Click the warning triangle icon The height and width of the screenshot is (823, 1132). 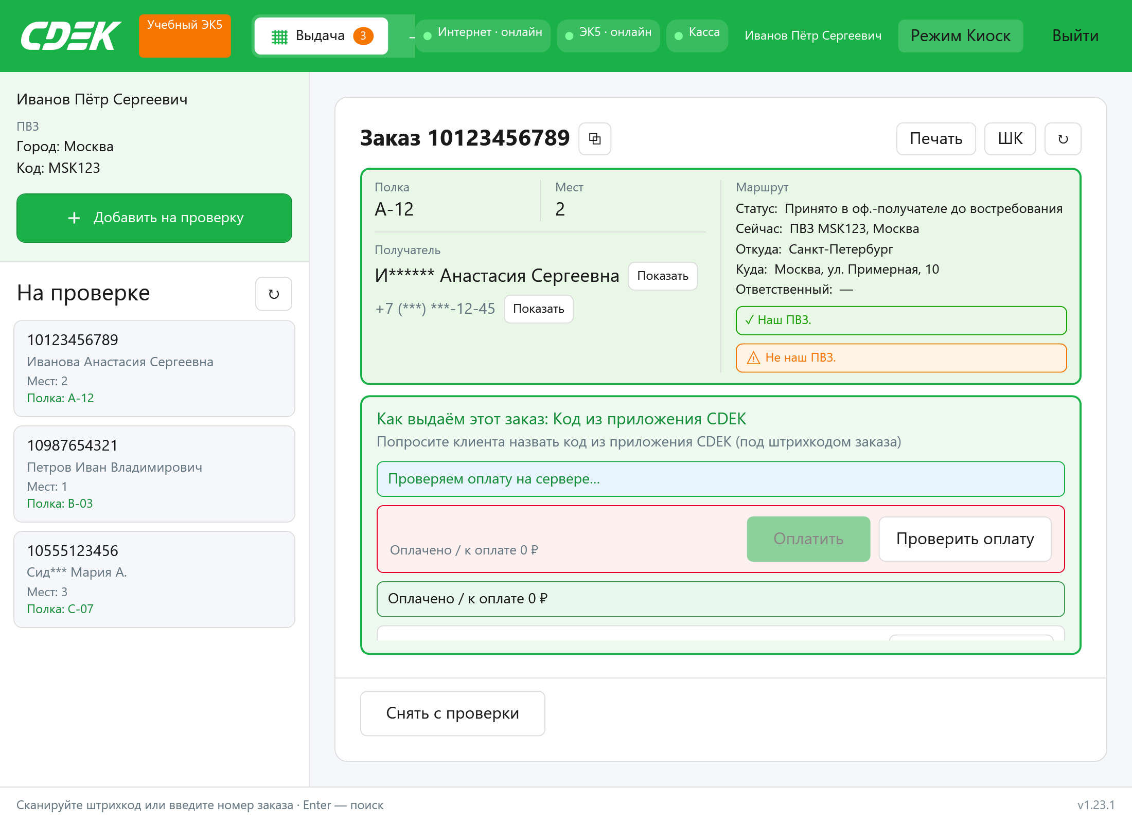pos(753,358)
